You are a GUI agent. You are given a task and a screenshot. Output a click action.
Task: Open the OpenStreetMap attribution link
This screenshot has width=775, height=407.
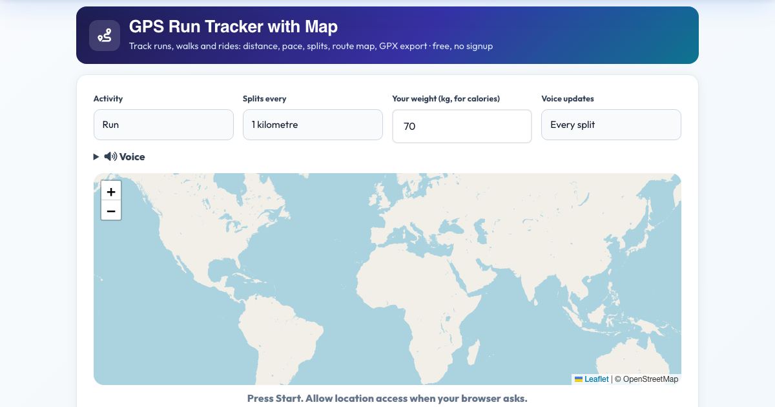point(650,379)
